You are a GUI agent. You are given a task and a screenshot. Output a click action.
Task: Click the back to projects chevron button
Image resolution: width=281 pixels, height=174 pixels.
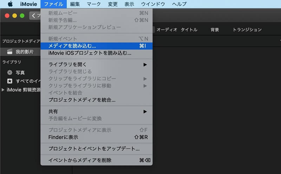pos(35,16)
